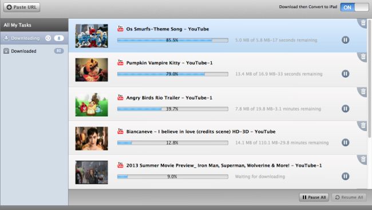Click the Paste URL button
The image size is (372, 210).
click(22, 7)
